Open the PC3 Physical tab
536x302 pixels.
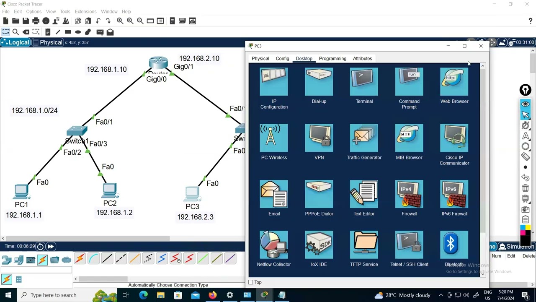[x=260, y=59]
